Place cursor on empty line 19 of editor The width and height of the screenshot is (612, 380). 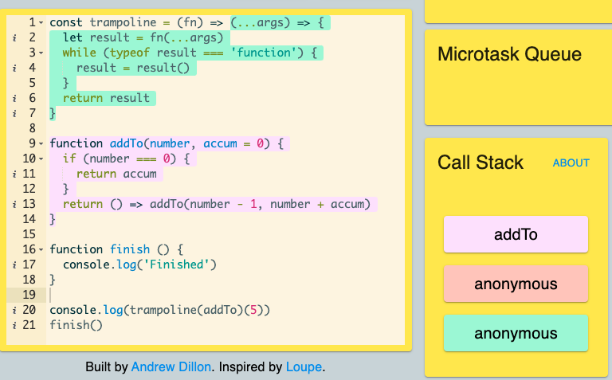[226, 295]
